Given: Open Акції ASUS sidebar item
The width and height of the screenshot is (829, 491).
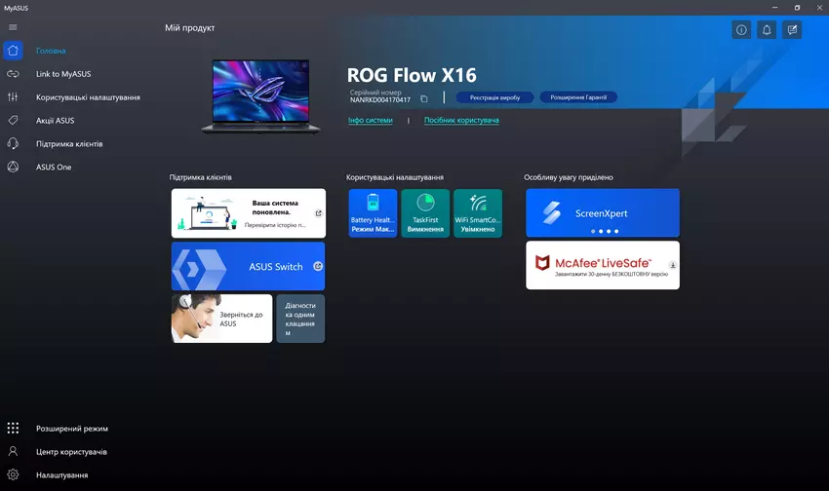Looking at the screenshot, I should pyautogui.click(x=55, y=121).
